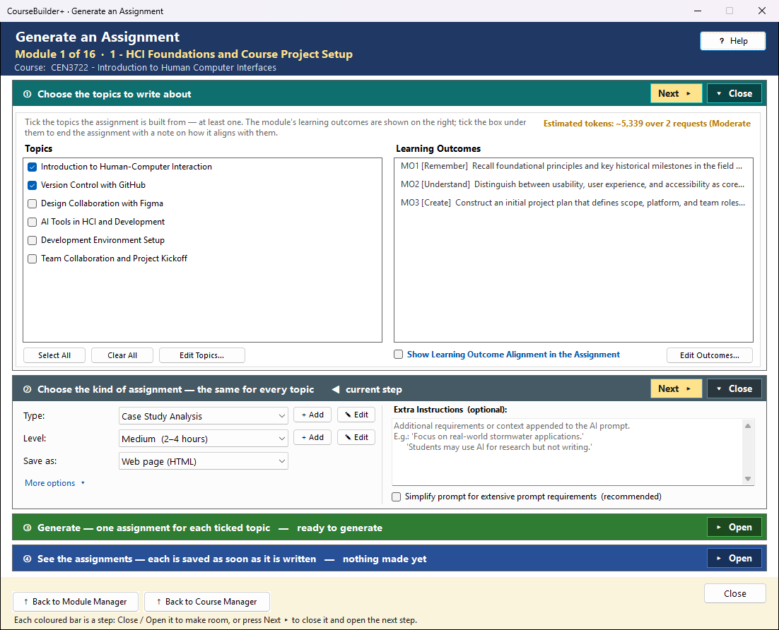This screenshot has height=630, width=779.
Task: Open Edit Topics... dialog
Action: (201, 355)
